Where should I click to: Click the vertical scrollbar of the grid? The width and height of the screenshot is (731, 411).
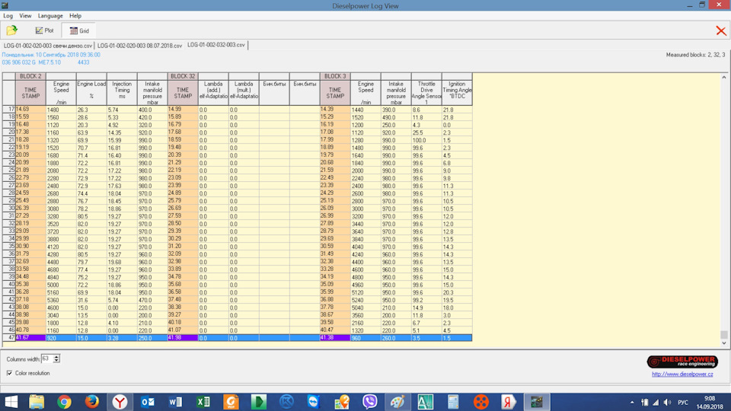tap(724, 205)
